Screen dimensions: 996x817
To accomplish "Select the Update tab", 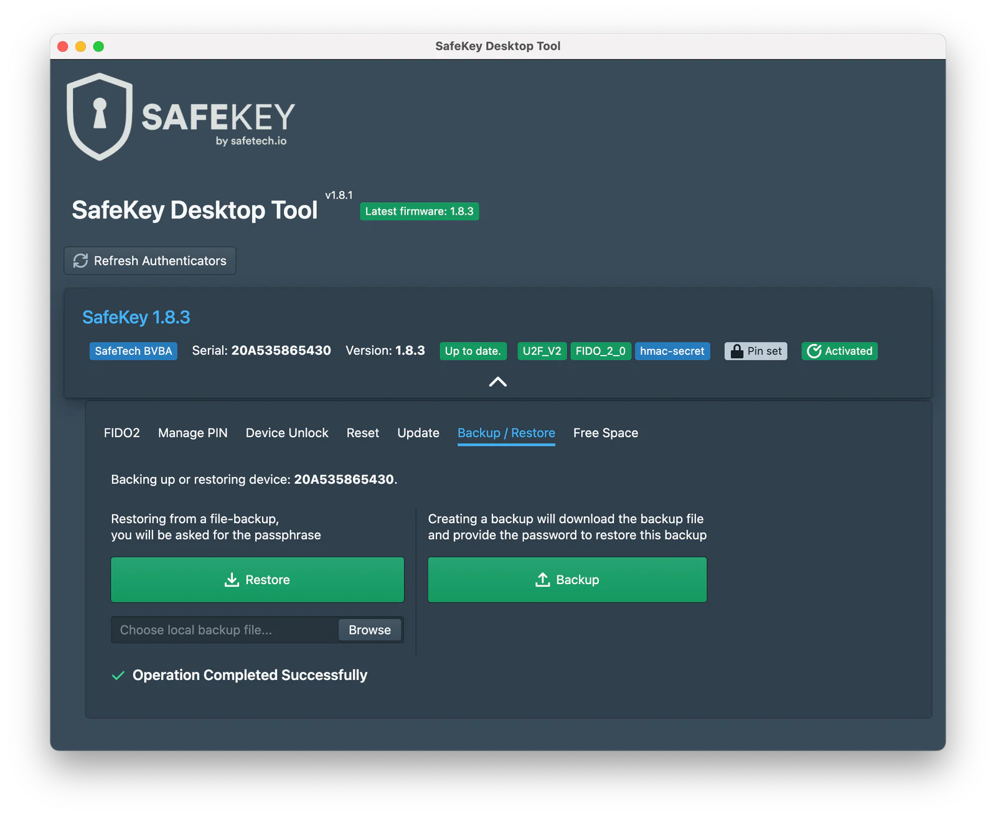I will pos(418,433).
